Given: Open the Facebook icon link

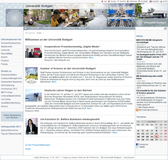Looking at the screenshot, I should pyautogui.click(x=137, y=145).
